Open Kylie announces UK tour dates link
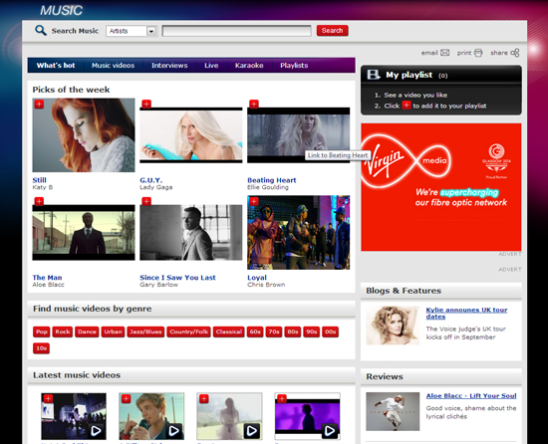The width and height of the screenshot is (548, 444). pos(466,314)
